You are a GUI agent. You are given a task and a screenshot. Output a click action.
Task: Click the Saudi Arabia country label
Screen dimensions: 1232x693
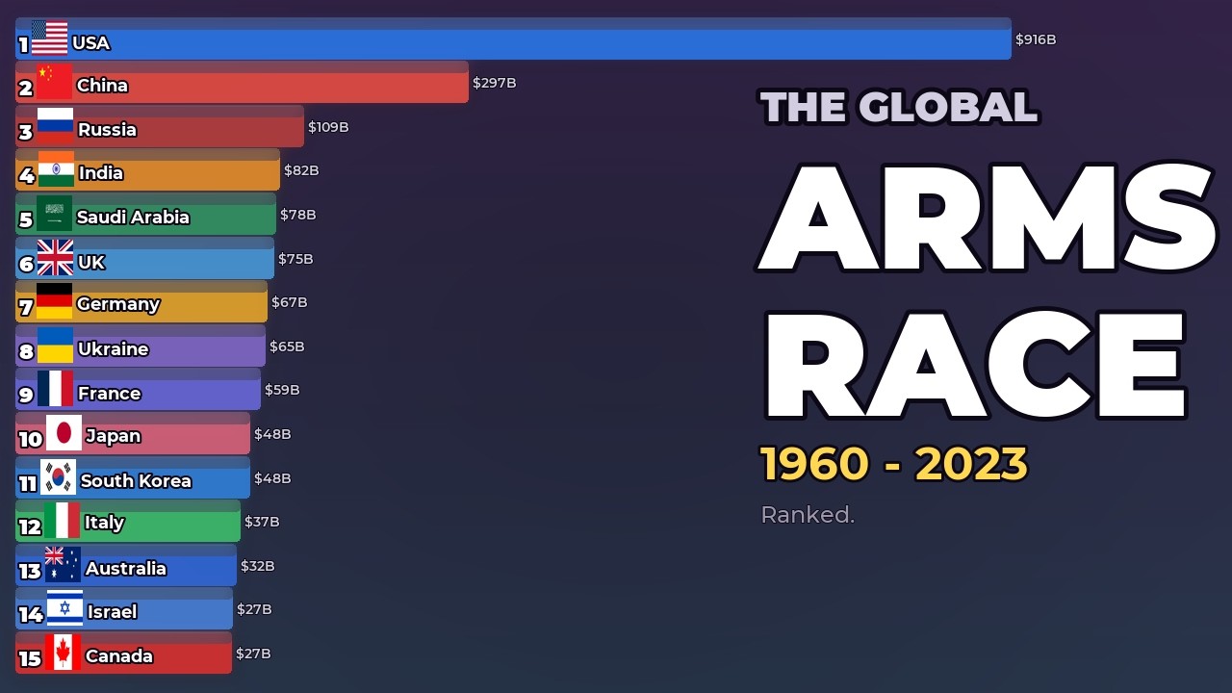133,217
